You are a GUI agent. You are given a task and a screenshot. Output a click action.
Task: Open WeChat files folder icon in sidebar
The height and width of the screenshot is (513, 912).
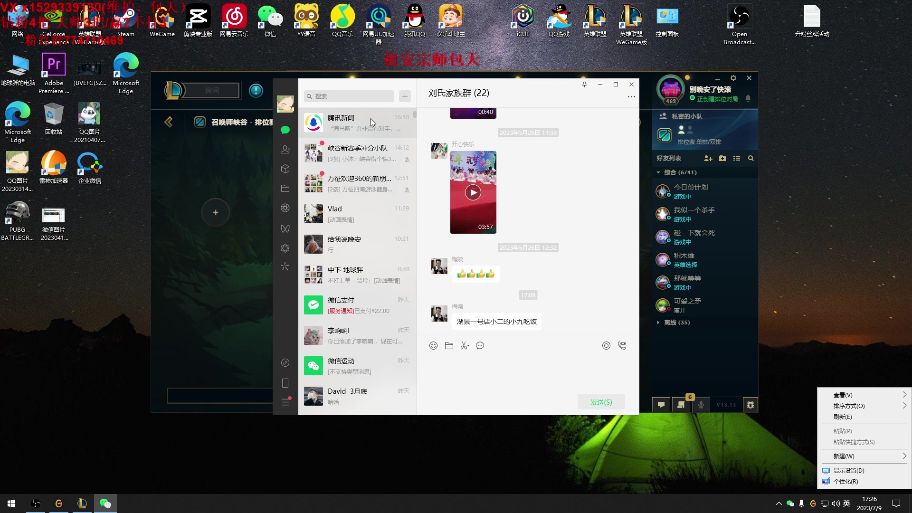pyautogui.click(x=285, y=189)
